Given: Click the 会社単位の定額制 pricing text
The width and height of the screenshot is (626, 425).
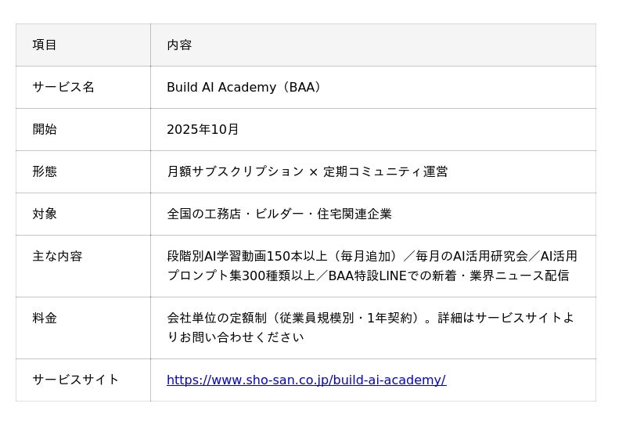Looking at the screenshot, I should coord(217,319).
